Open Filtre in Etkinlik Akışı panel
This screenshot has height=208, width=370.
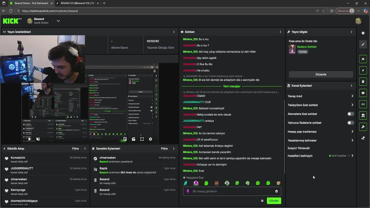point(75,148)
